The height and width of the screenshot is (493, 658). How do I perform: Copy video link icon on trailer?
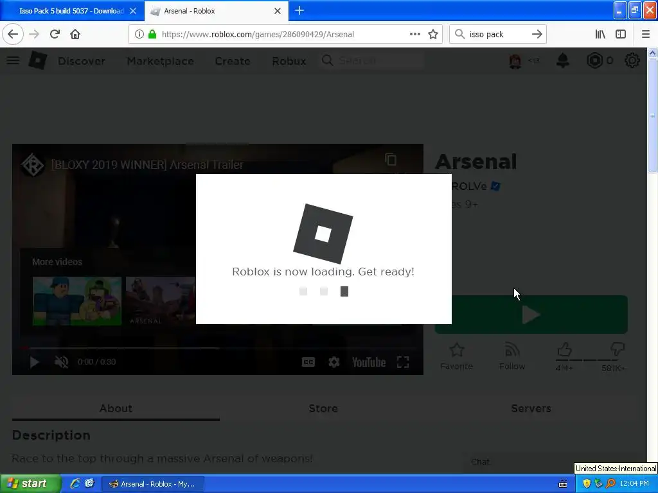click(391, 159)
